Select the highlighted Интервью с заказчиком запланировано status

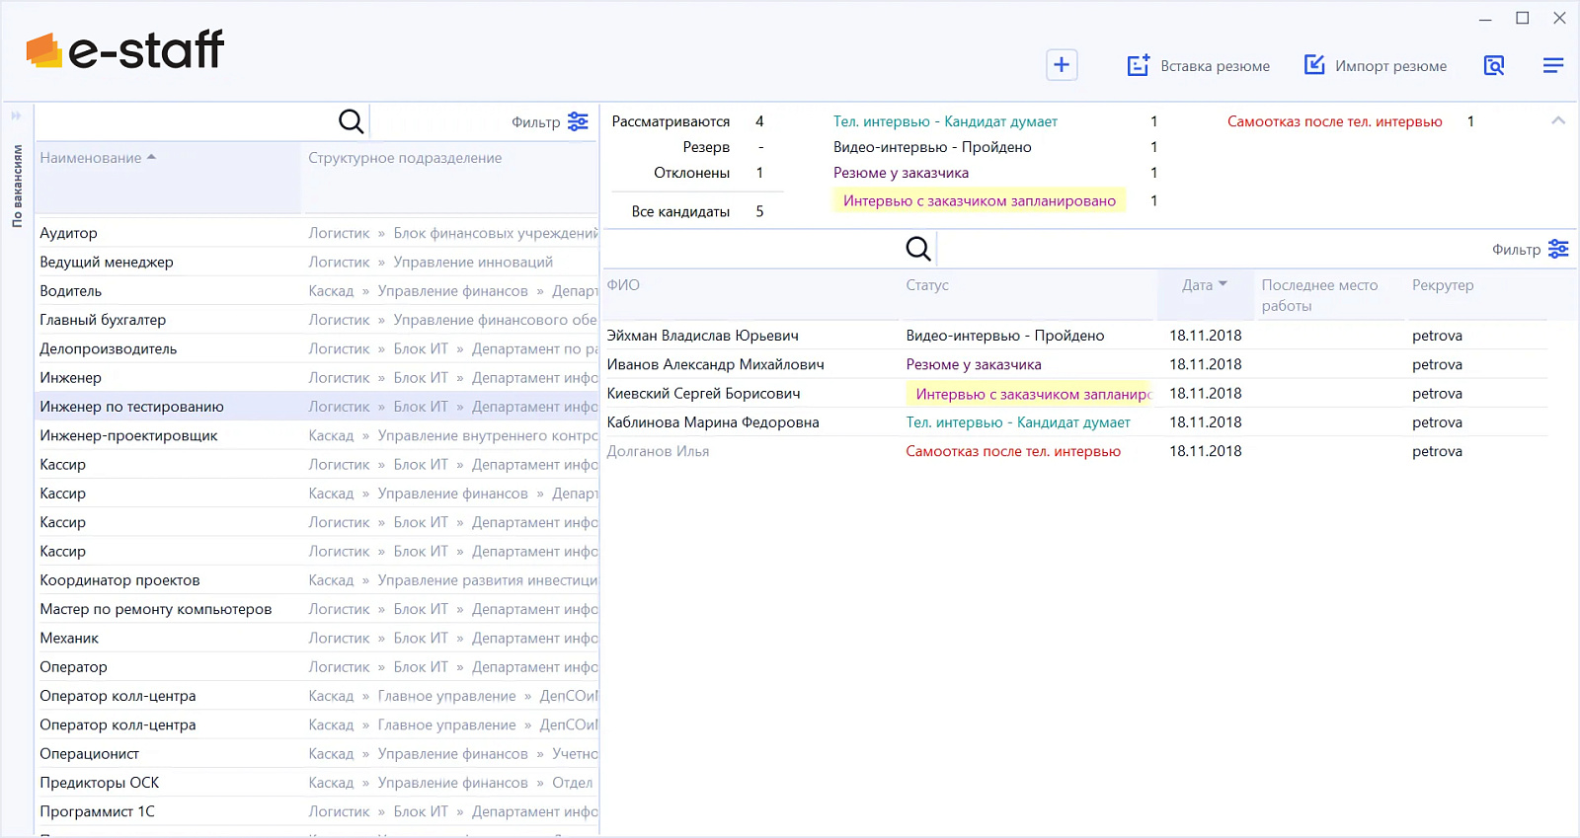click(980, 200)
